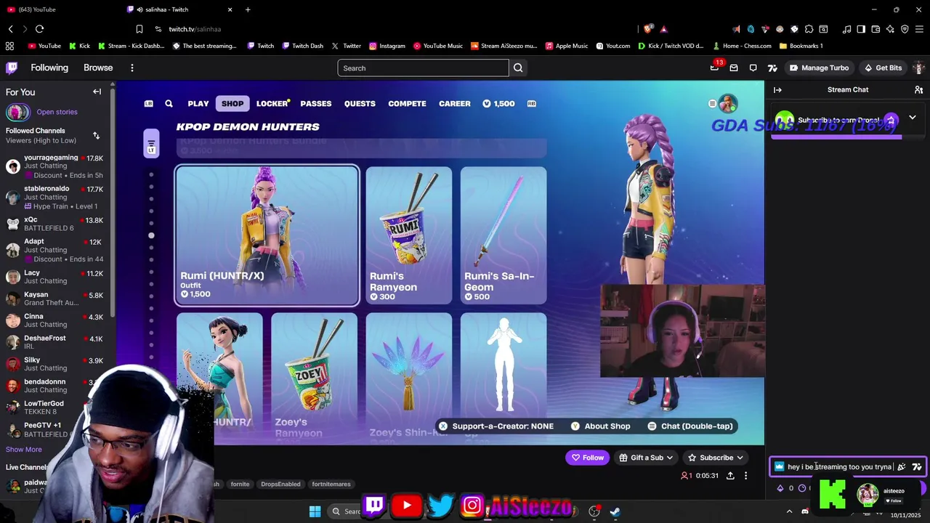Click Show more followed channels
Screen dimensions: 930x523
pos(24,450)
